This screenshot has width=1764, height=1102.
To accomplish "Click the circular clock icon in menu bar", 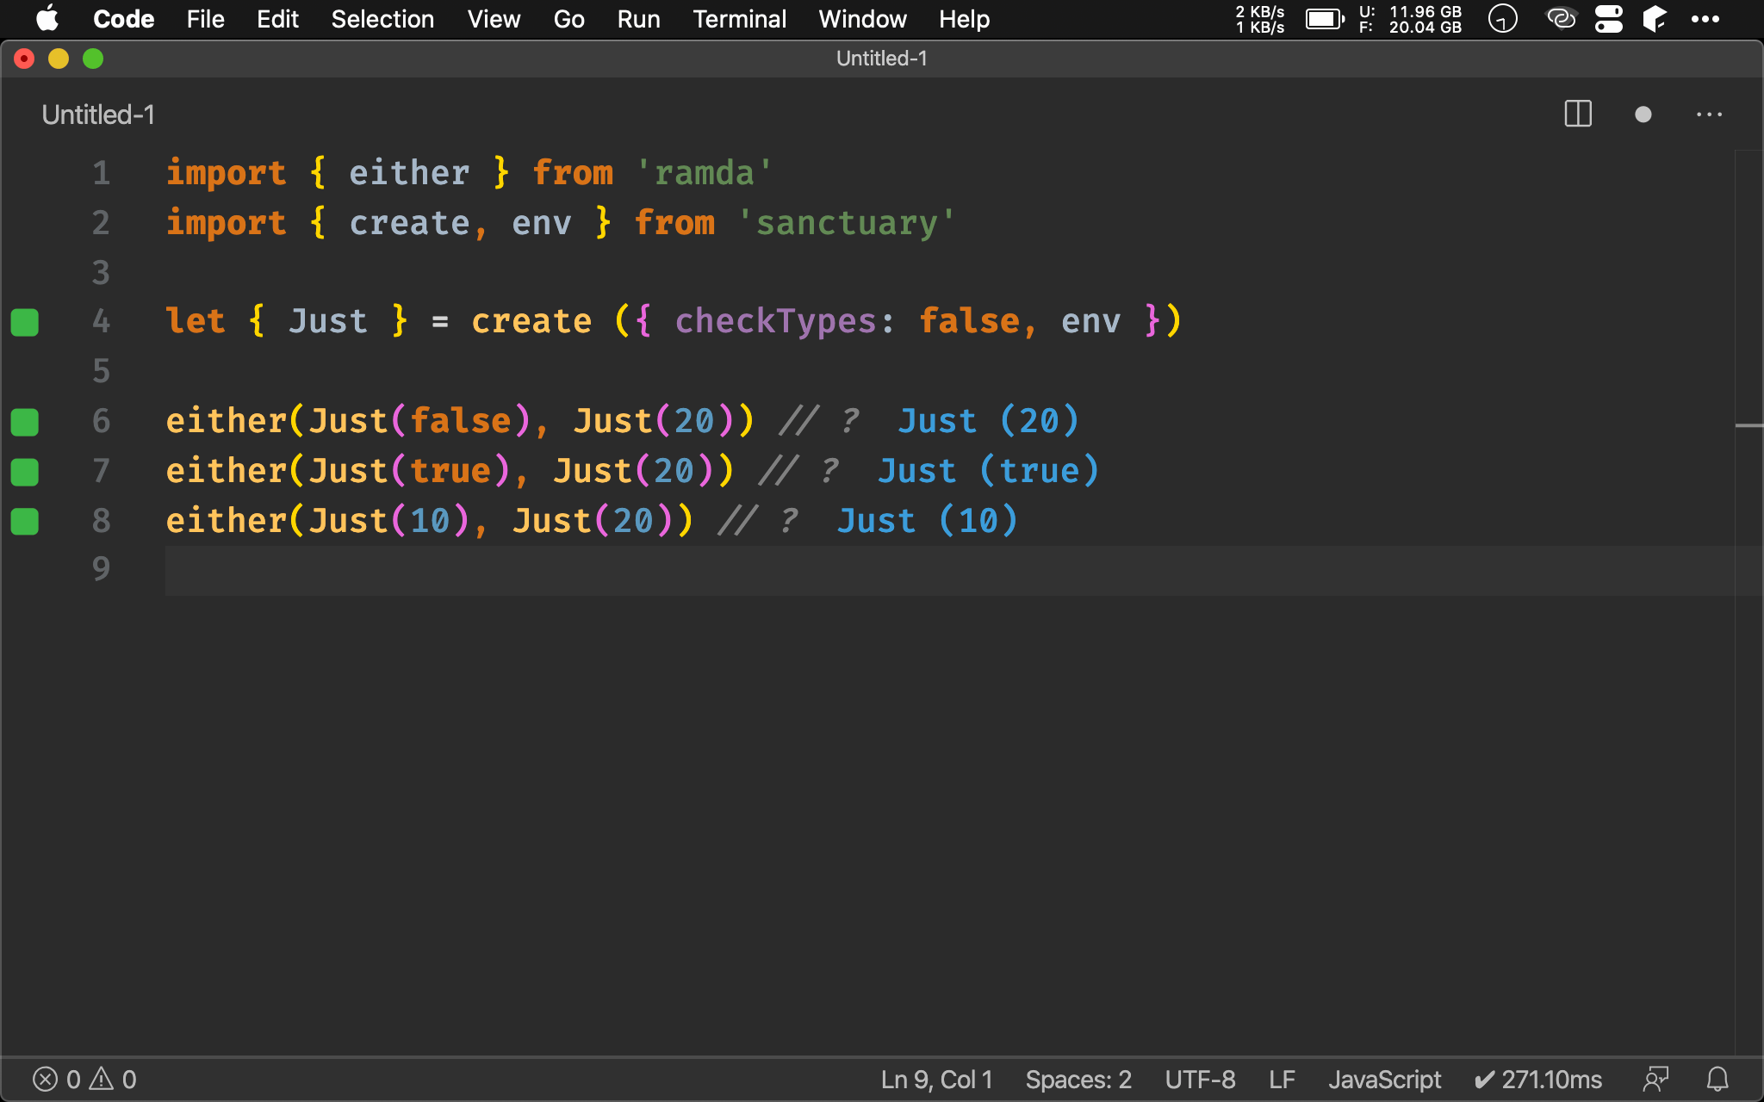I will tap(1502, 19).
